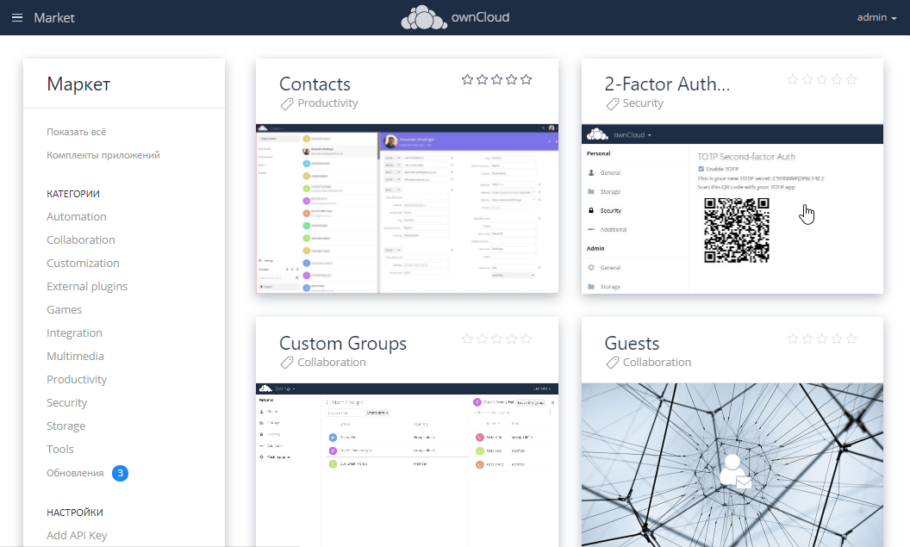
Task: Click the ownCloud cloud logo
Action: coord(424,17)
